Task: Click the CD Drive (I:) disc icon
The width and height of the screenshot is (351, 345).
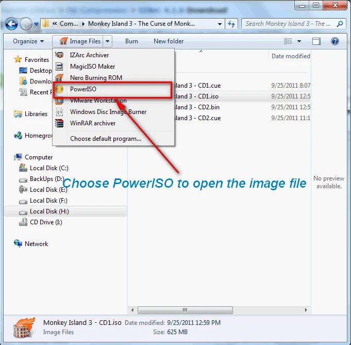Action: [x=23, y=222]
